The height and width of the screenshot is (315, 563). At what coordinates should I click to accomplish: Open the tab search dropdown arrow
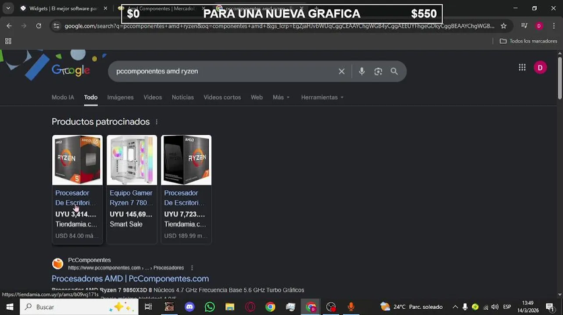pyautogui.click(x=8, y=8)
